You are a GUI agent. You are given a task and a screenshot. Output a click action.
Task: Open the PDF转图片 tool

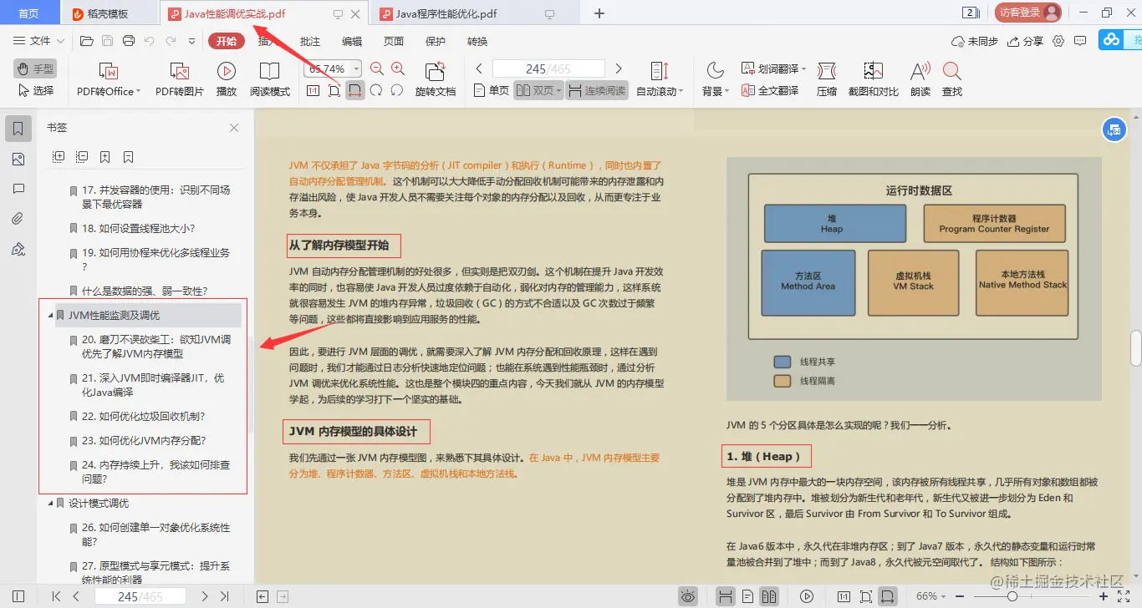pyautogui.click(x=178, y=79)
